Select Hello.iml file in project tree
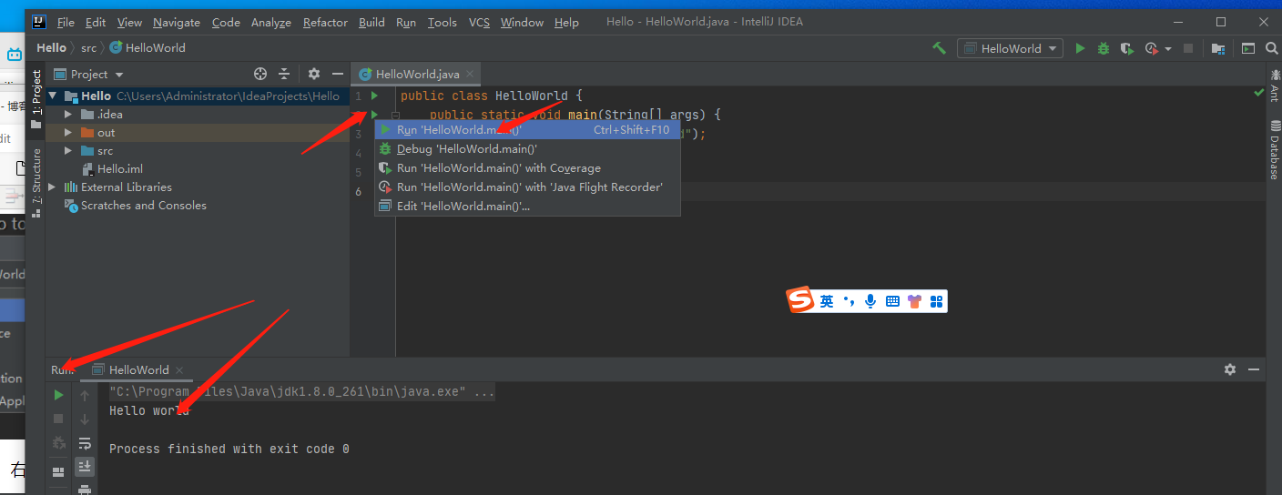Image resolution: width=1282 pixels, height=495 pixels. click(x=112, y=168)
